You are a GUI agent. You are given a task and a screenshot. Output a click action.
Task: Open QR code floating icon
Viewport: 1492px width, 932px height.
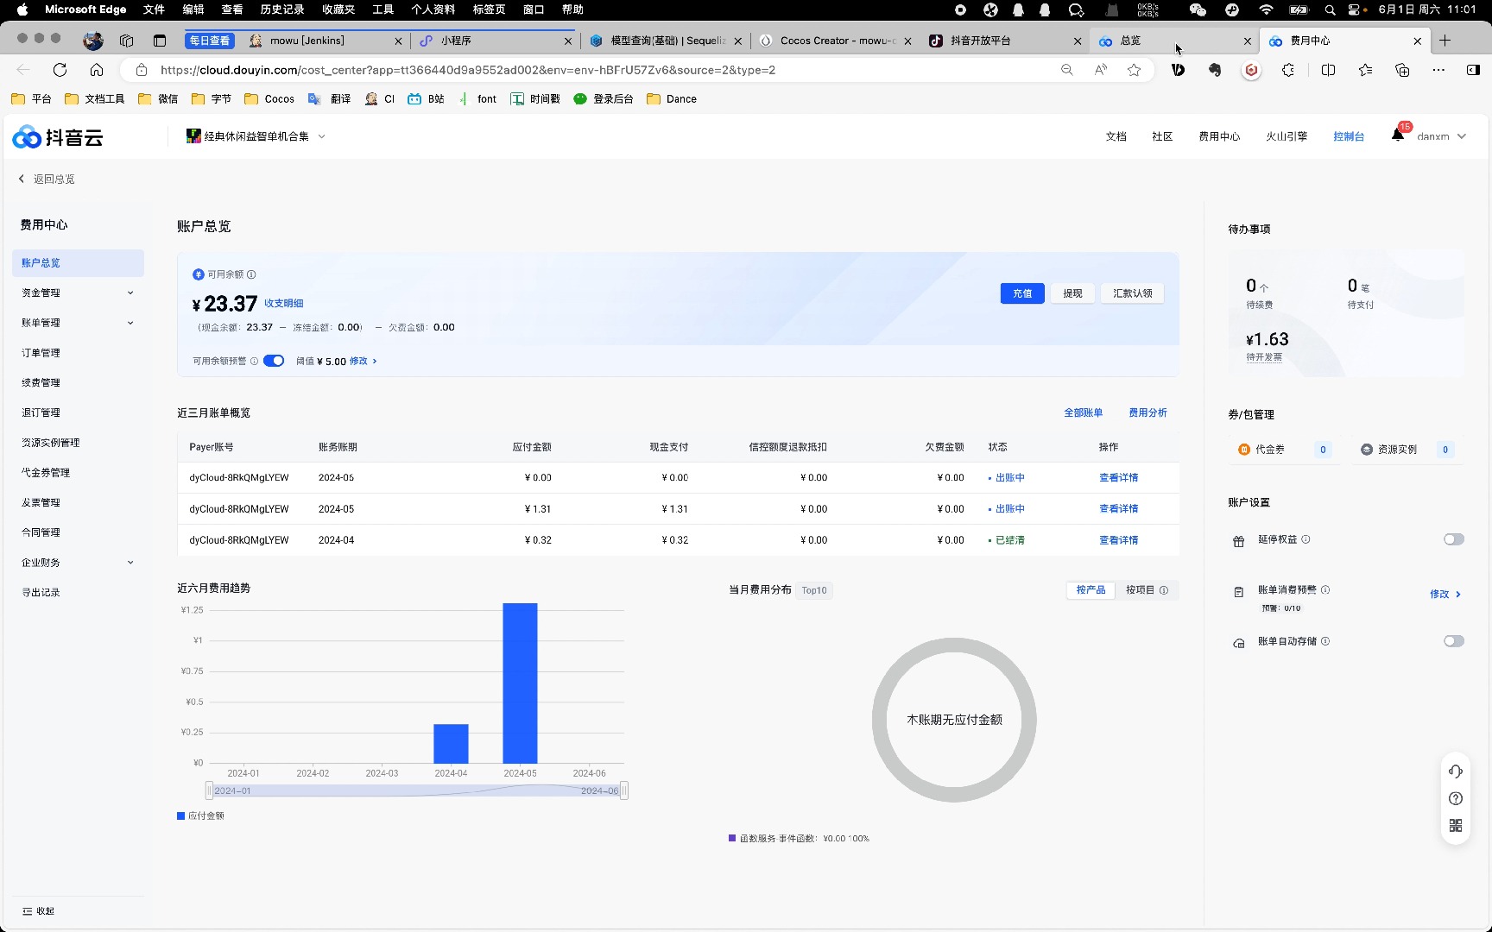pos(1456,826)
